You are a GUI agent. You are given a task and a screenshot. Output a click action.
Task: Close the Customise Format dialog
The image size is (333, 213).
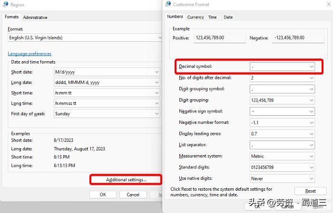pyautogui.click(x=329, y=4)
